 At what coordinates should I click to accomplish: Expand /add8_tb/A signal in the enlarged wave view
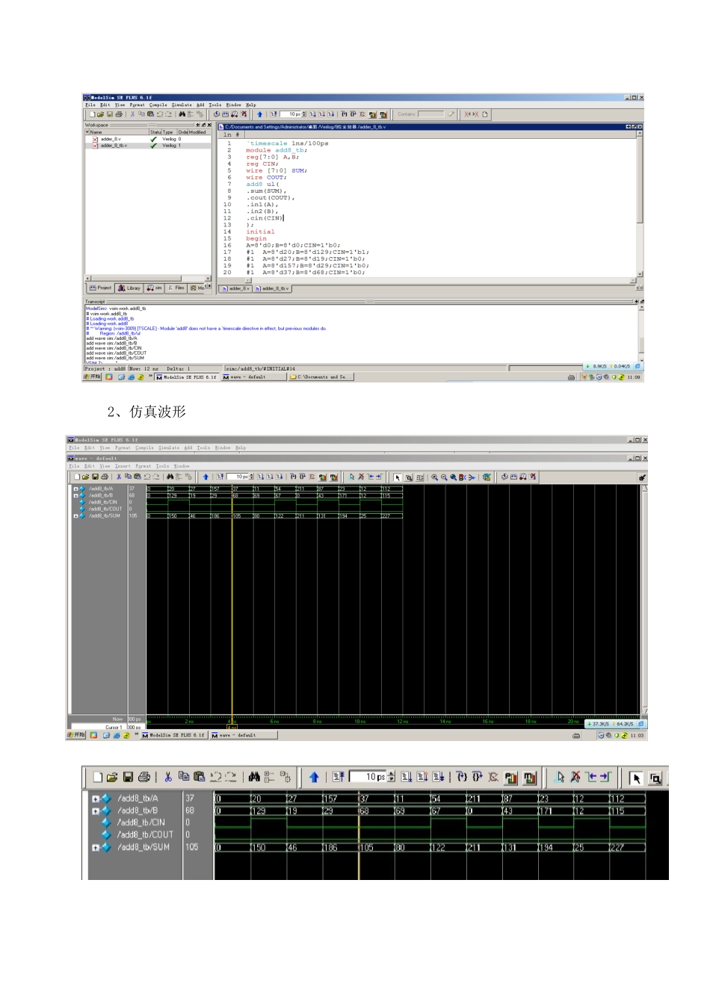(x=96, y=799)
